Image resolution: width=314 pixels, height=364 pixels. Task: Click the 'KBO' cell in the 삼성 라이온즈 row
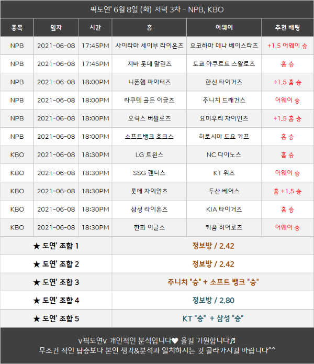pyautogui.click(x=17, y=209)
